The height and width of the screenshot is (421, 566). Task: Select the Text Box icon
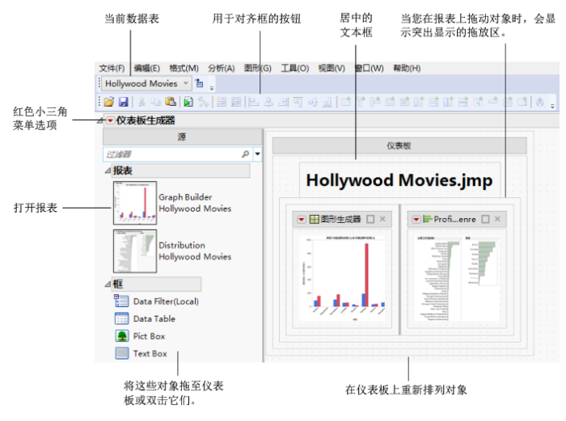click(121, 353)
